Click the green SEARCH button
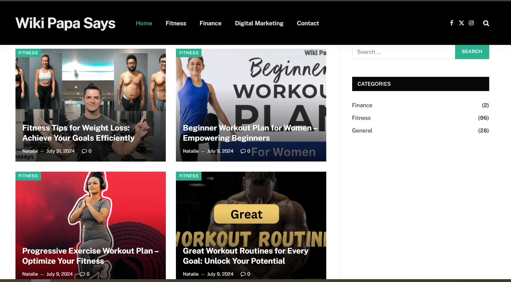Screen dimensions: 511x282 [472, 52]
